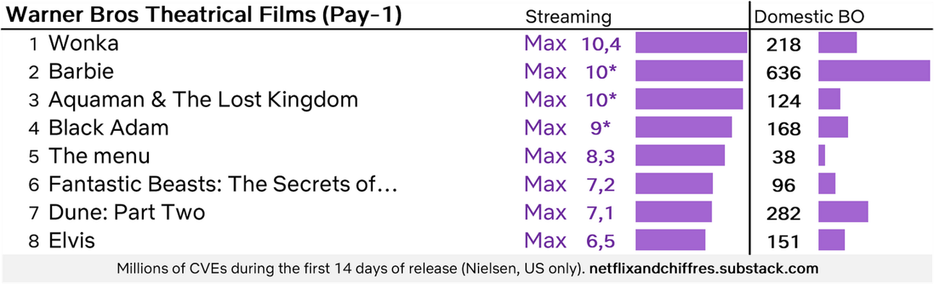934x284 pixels.
Task: Select the Barbie row title
Action: pos(81,72)
